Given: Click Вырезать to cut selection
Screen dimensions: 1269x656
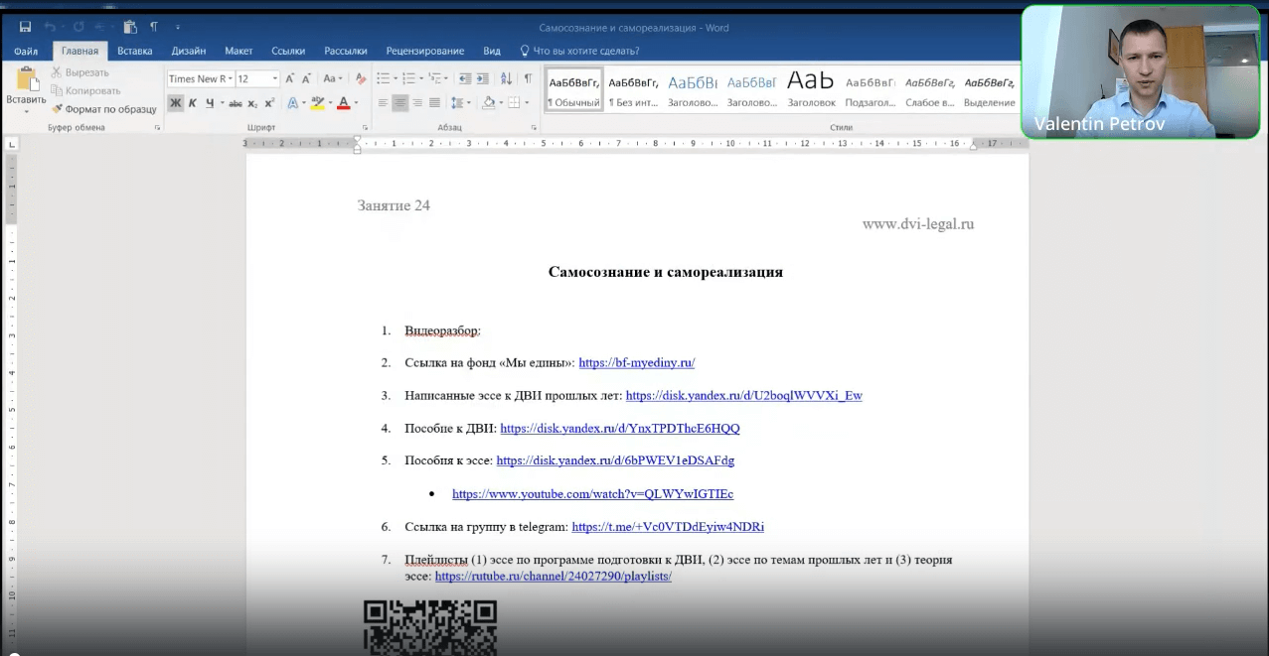Looking at the screenshot, I should click(x=79, y=72).
